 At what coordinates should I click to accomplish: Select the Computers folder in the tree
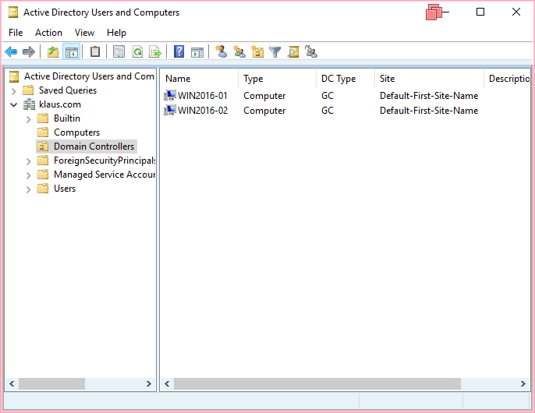(x=76, y=132)
